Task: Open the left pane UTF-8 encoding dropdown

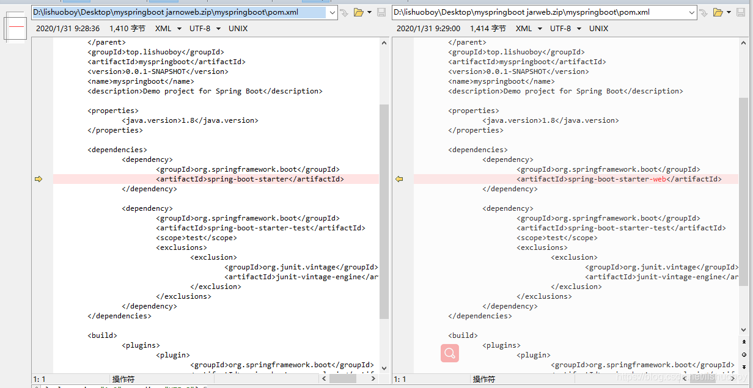Action: pyautogui.click(x=206, y=29)
